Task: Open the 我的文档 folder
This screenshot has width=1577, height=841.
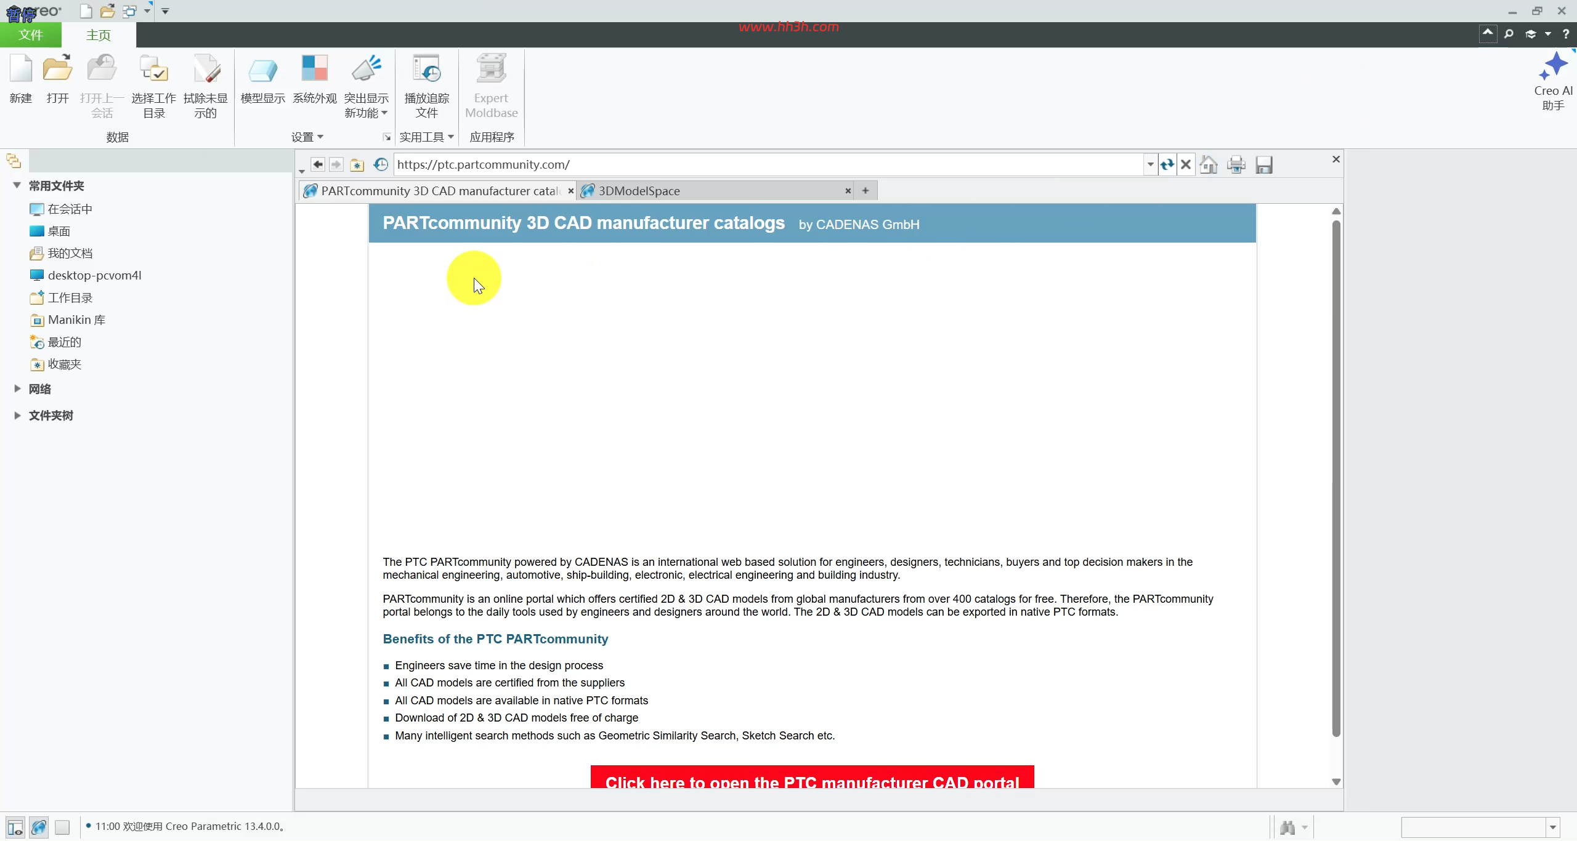Action: click(x=60, y=253)
